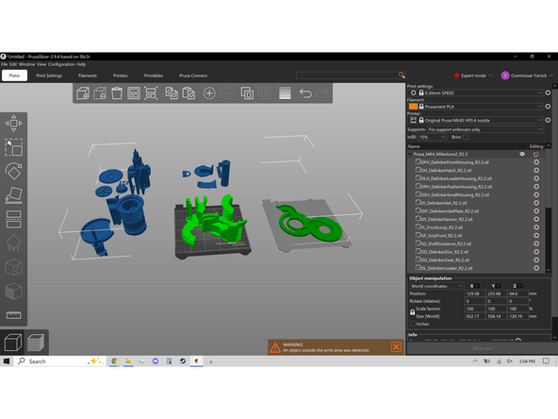
Task: Open the Commissar Yarrick account dropdown
Action: 527,75
